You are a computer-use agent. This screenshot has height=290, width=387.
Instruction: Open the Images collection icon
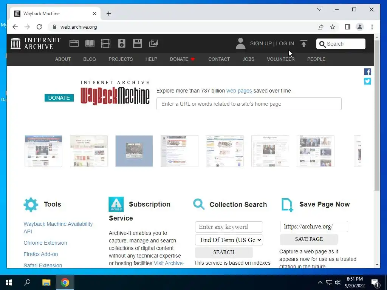[x=153, y=43]
